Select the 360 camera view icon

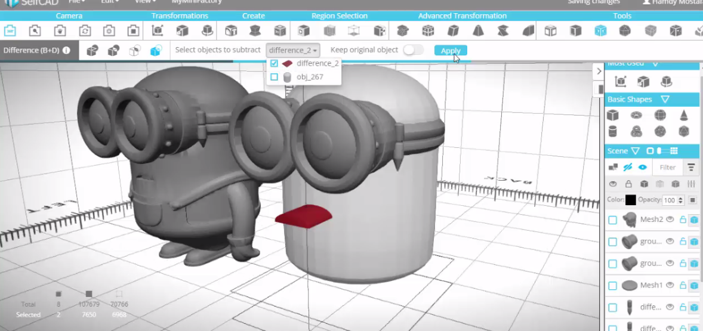coord(10,31)
